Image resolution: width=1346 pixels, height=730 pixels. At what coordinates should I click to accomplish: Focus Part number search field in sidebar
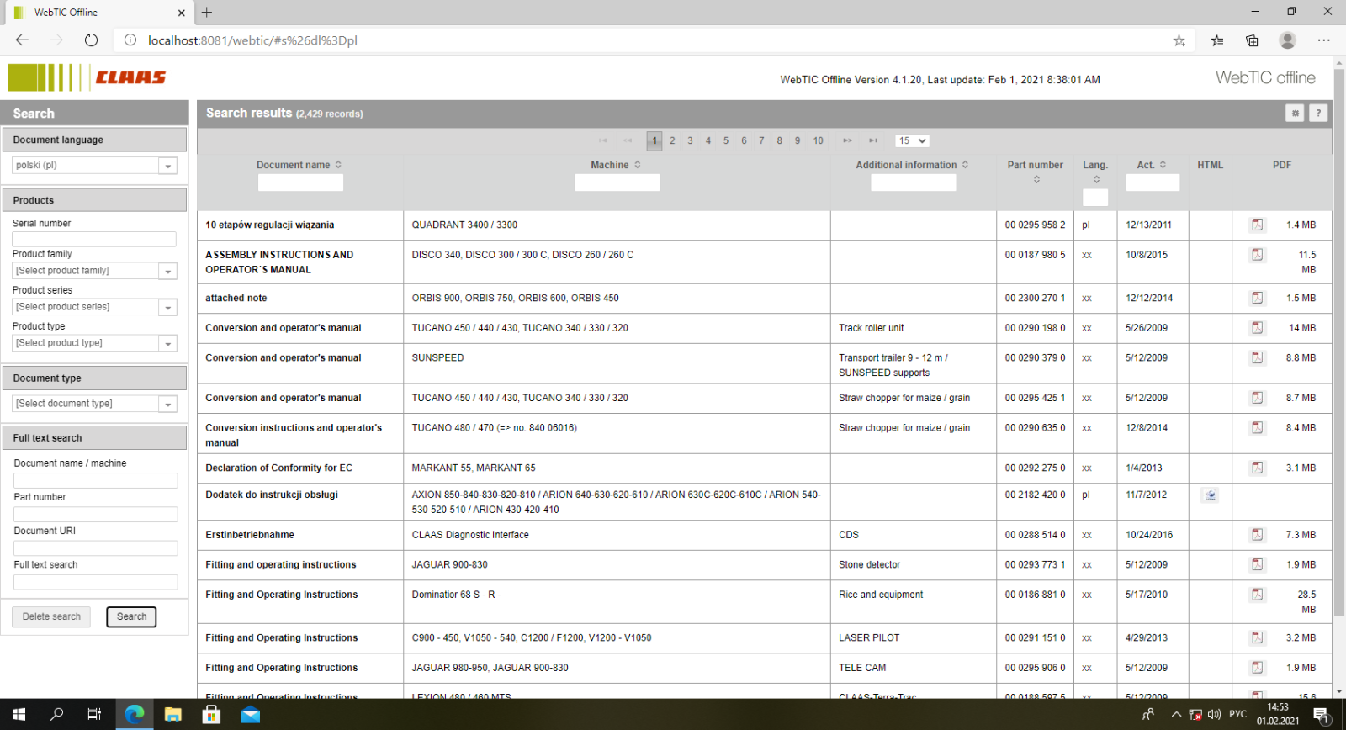pos(96,514)
